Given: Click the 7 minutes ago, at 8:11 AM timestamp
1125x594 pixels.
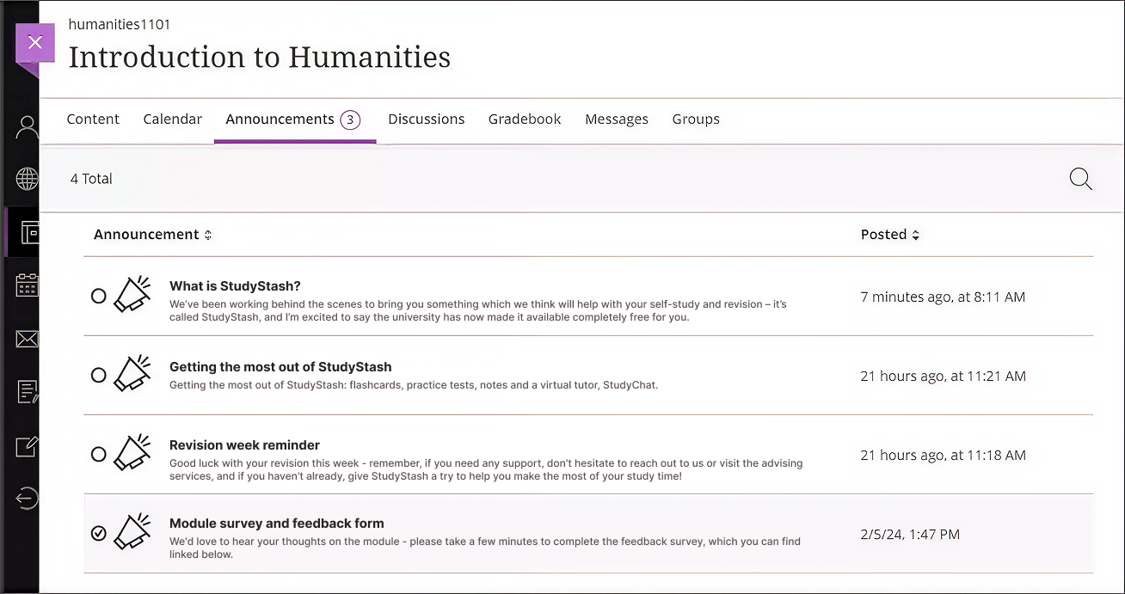Looking at the screenshot, I should (943, 297).
